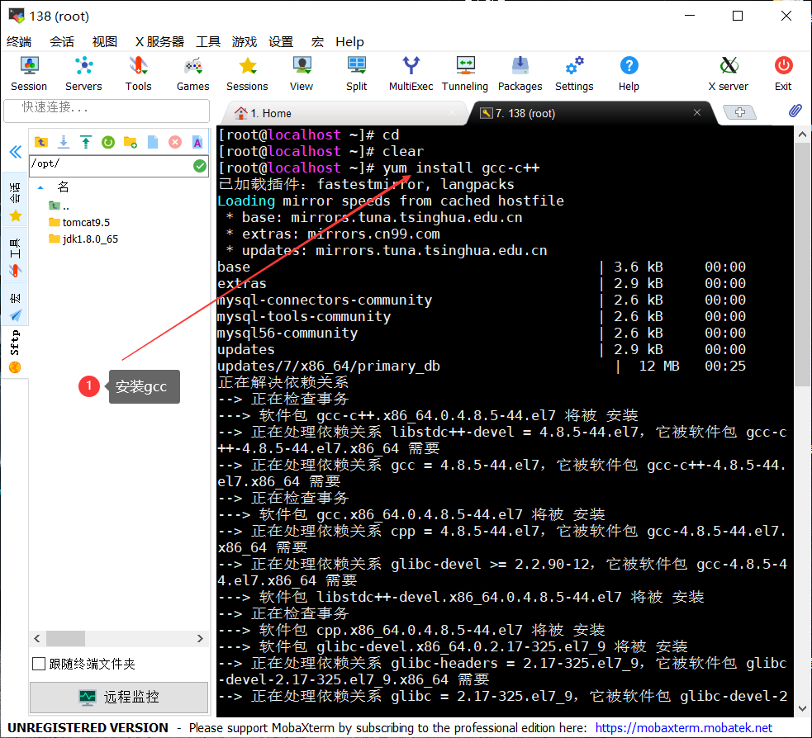Open the 设置 menu
The image size is (812, 738).
[x=281, y=42]
